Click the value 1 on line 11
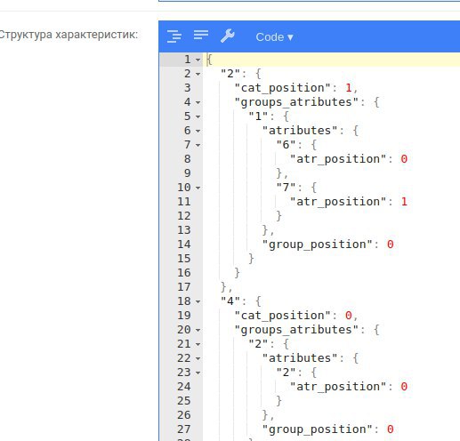460x441 pixels. point(404,202)
